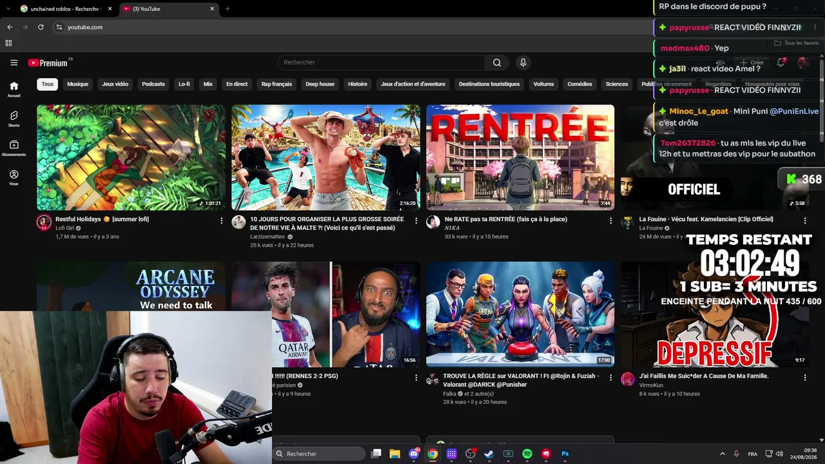The width and height of the screenshot is (825, 464).
Task: Switch to Chrome in the taskbar
Action: 432,454
